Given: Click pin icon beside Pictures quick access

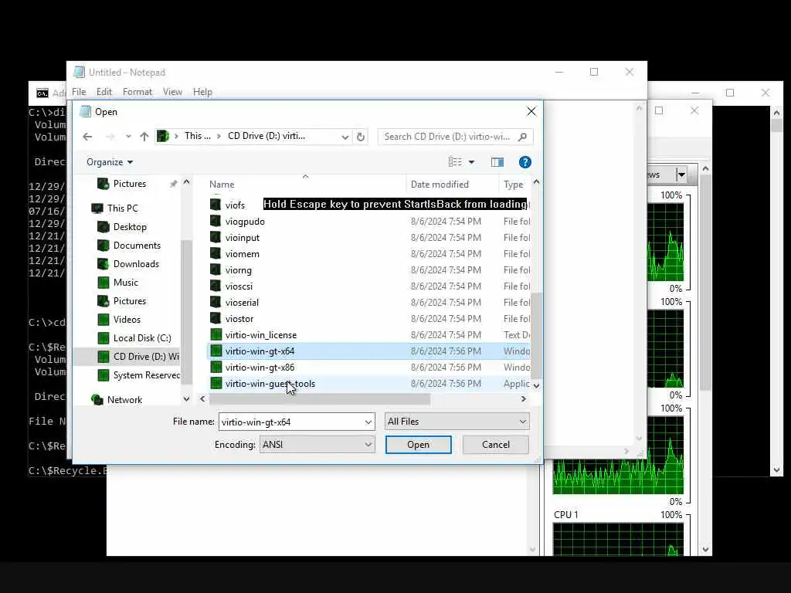Looking at the screenshot, I should click(x=174, y=184).
